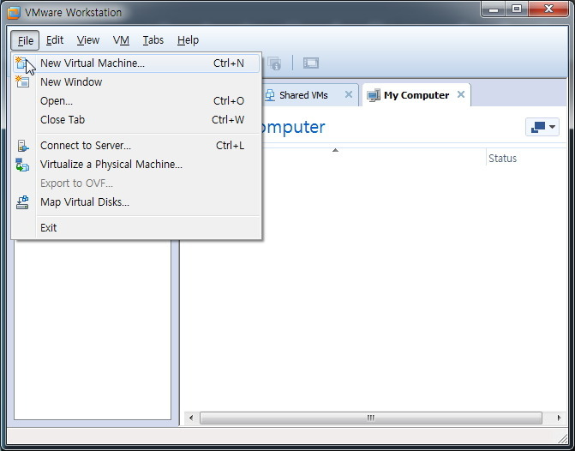
Task: Click the Connect to Server menu icon
Action: point(23,146)
